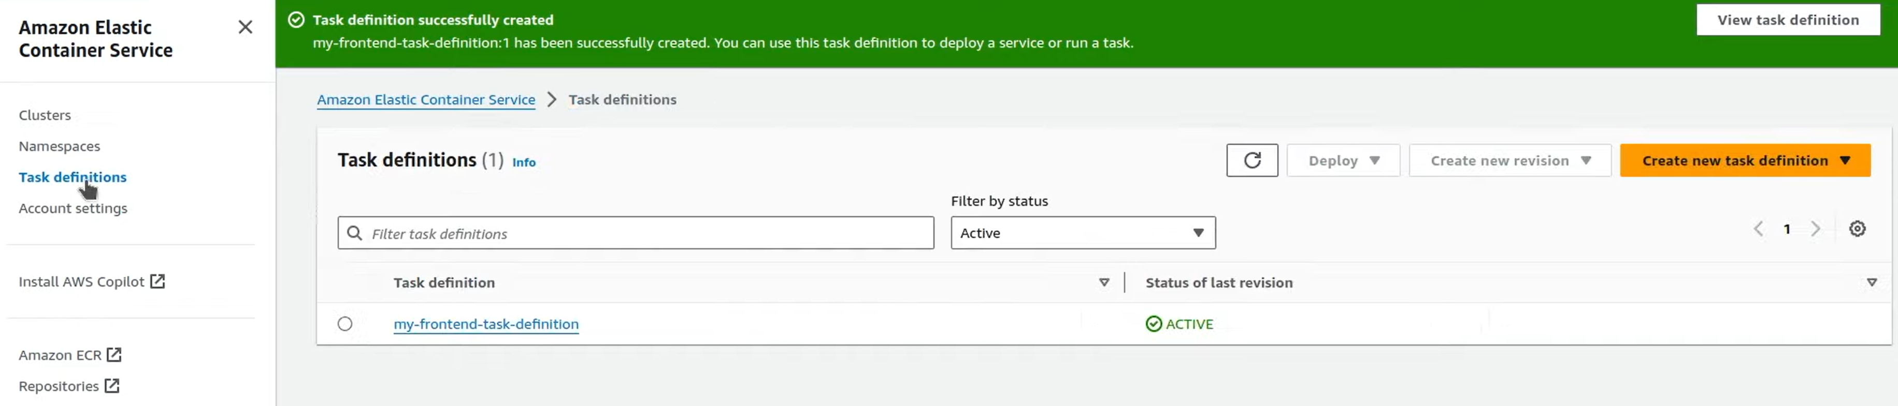The height and width of the screenshot is (406, 1898).
Task: Open the Info link beside Task definitions
Action: pos(524,162)
